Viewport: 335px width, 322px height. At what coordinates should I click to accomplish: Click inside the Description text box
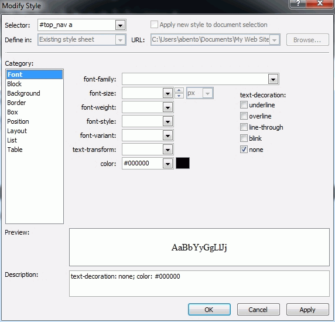point(199,283)
